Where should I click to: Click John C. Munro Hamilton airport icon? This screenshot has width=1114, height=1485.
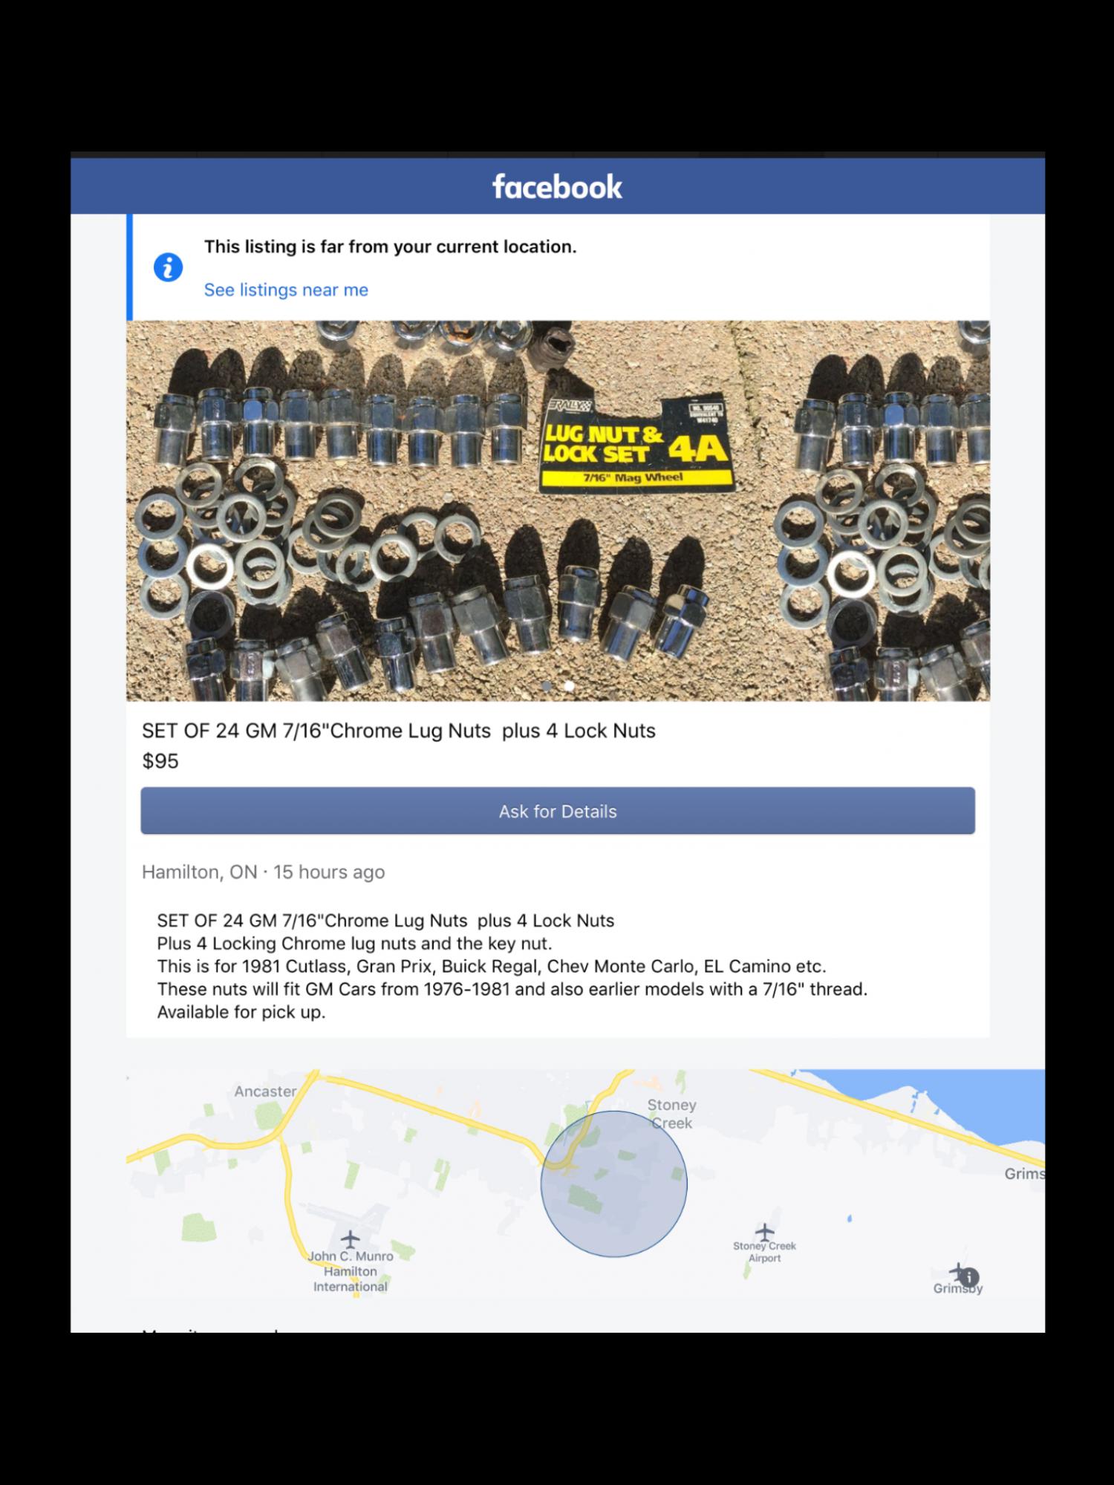(x=350, y=1238)
